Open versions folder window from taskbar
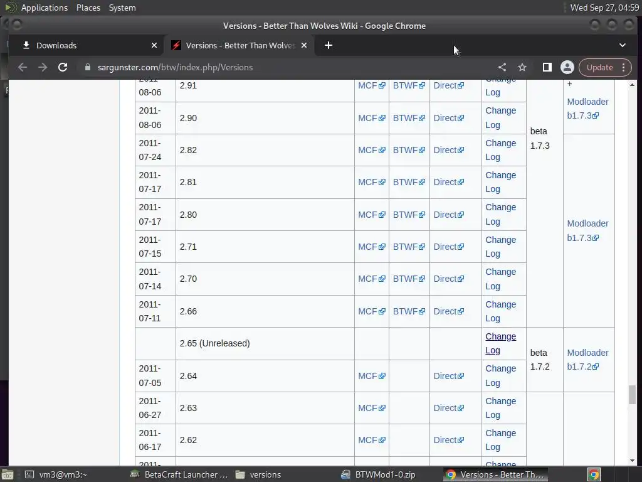Screen dimensions: 642x482 click(x=258, y=474)
